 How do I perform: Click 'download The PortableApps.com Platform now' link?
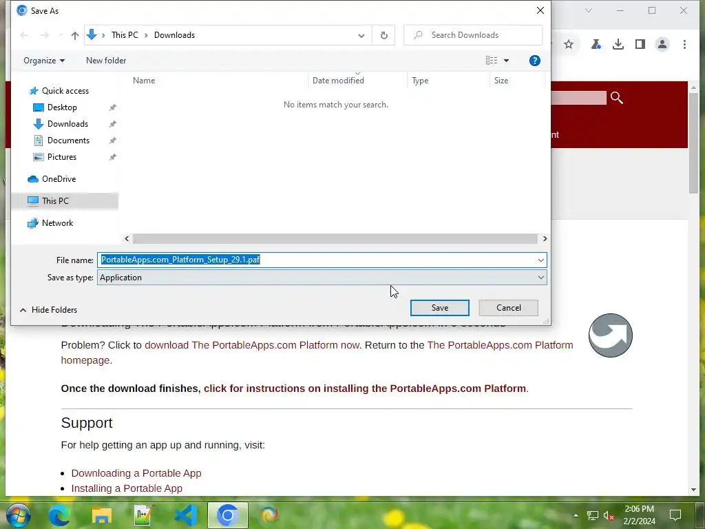click(x=252, y=345)
